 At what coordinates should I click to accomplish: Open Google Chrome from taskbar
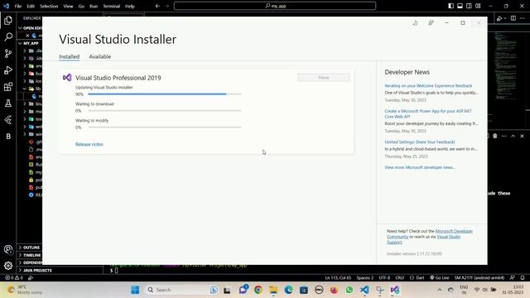258,290
